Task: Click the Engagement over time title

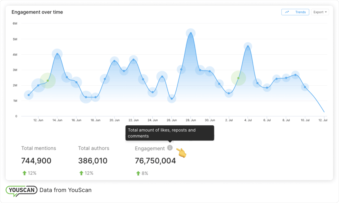Action: (37, 12)
